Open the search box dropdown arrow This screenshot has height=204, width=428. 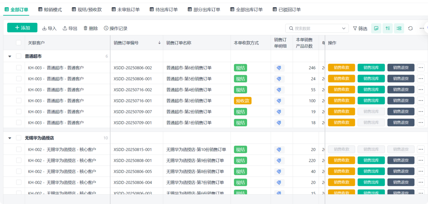click(344, 29)
